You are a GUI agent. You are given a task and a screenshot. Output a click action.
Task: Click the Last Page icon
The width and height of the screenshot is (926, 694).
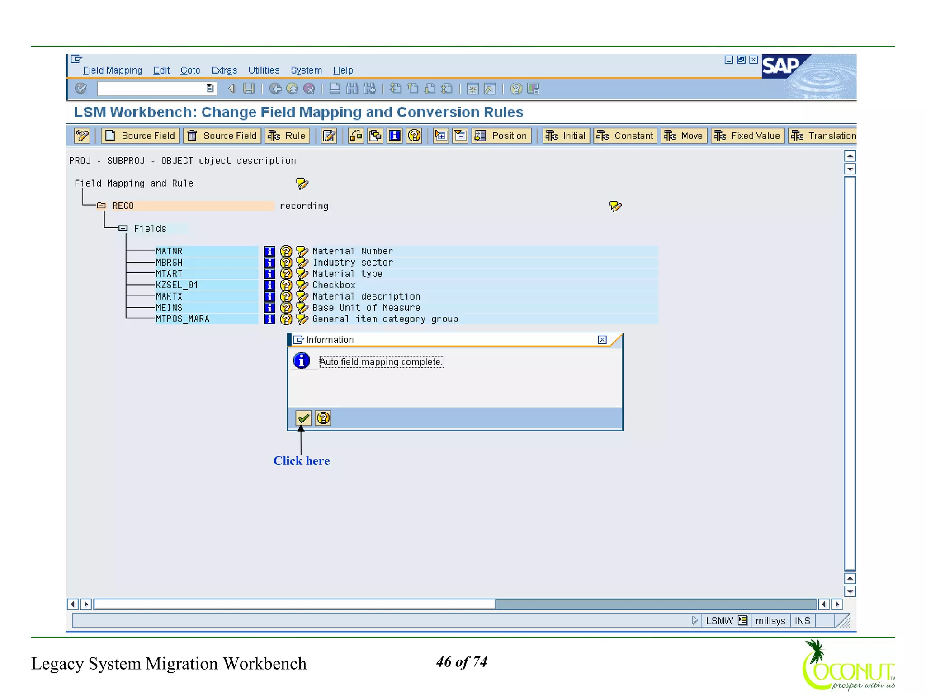[447, 89]
